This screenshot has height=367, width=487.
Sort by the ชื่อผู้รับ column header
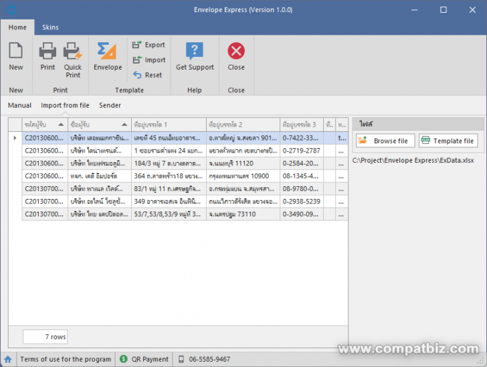pyautogui.click(x=100, y=125)
